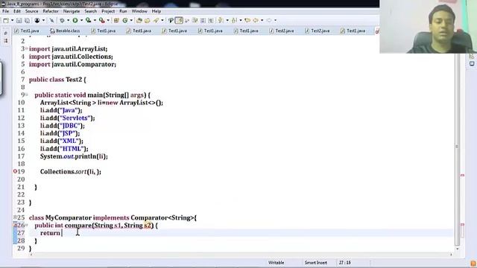Start debugging with the bug icon
Screen dimensions: 477x268
tap(62, 20)
